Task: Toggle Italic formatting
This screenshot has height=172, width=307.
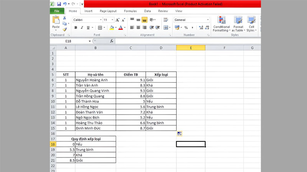Action: pos(82,28)
